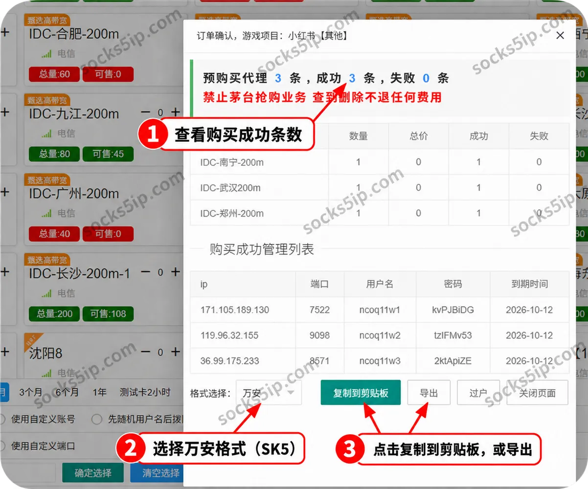Decrease quantity for 沈阳8
The image size is (588, 489).
click(x=145, y=352)
